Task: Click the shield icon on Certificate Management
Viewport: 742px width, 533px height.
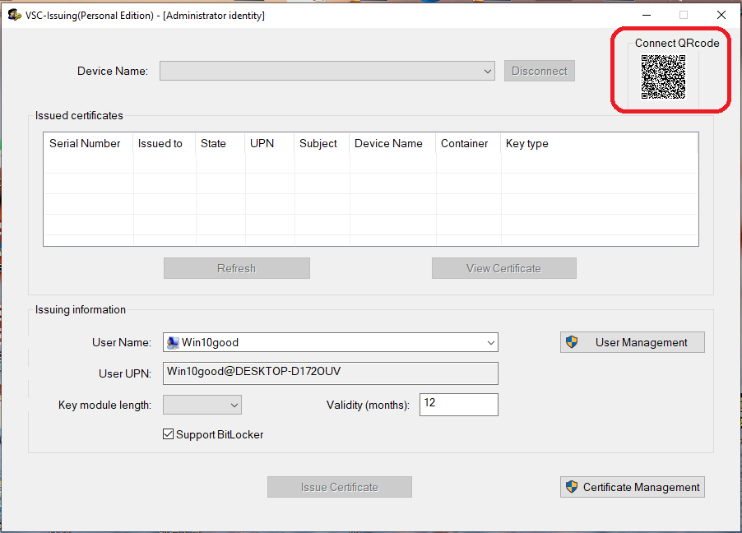Action: click(572, 487)
